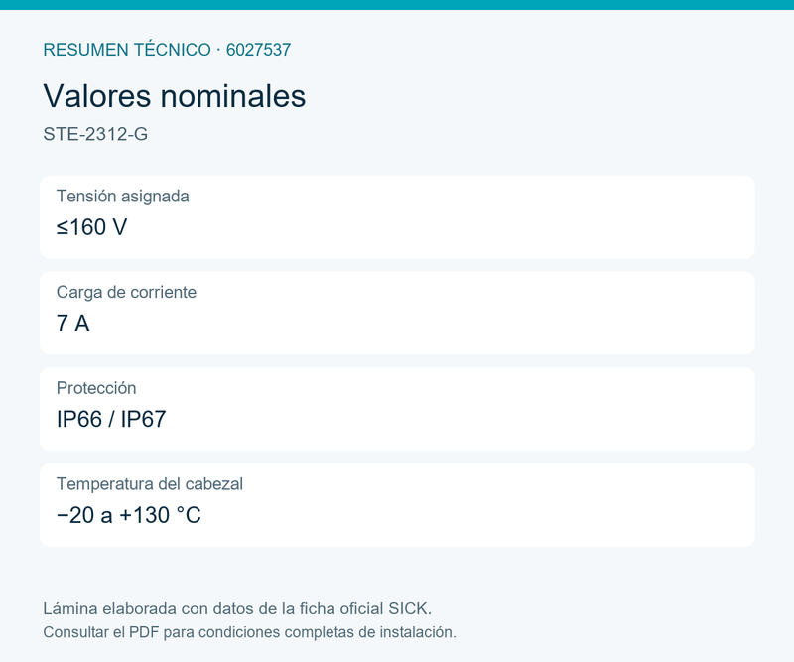Select the −20 a +130 °C value
Screen dimensions: 794x662
129,515
